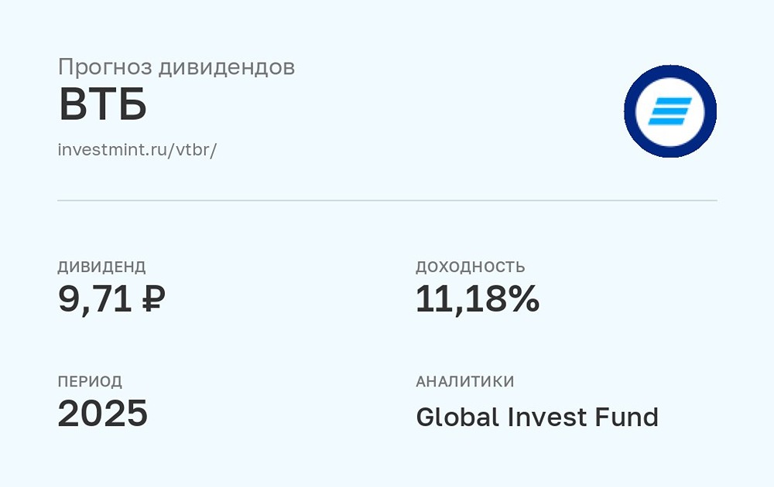Click the word "Global" in the analyst name
The width and height of the screenshot is (774, 487).
click(458, 417)
